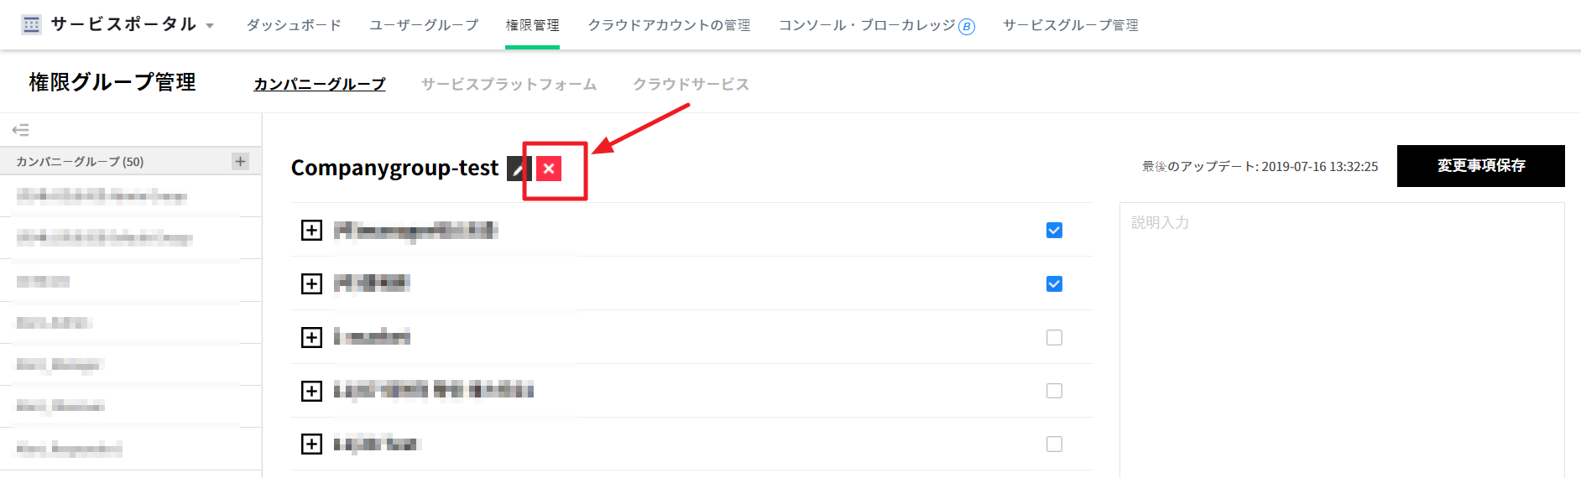
Task: Click the beta badge icon next to コンソール・ブローカレッジ
Action: pyautogui.click(x=967, y=27)
